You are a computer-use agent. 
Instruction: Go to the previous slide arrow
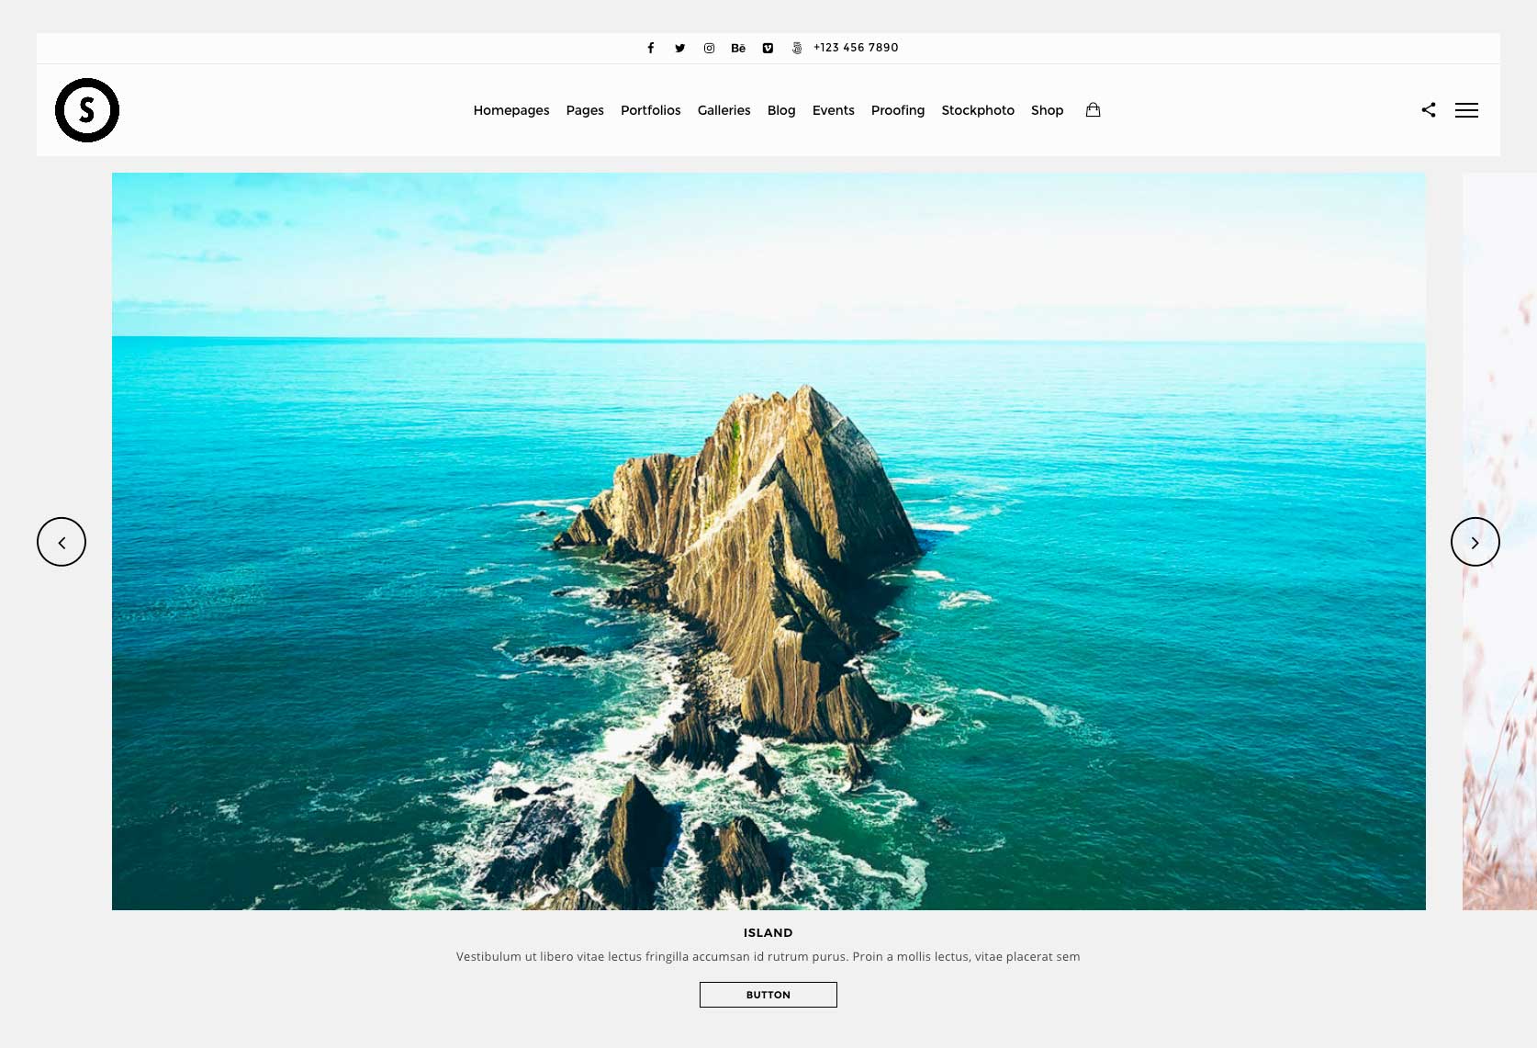[x=62, y=542]
